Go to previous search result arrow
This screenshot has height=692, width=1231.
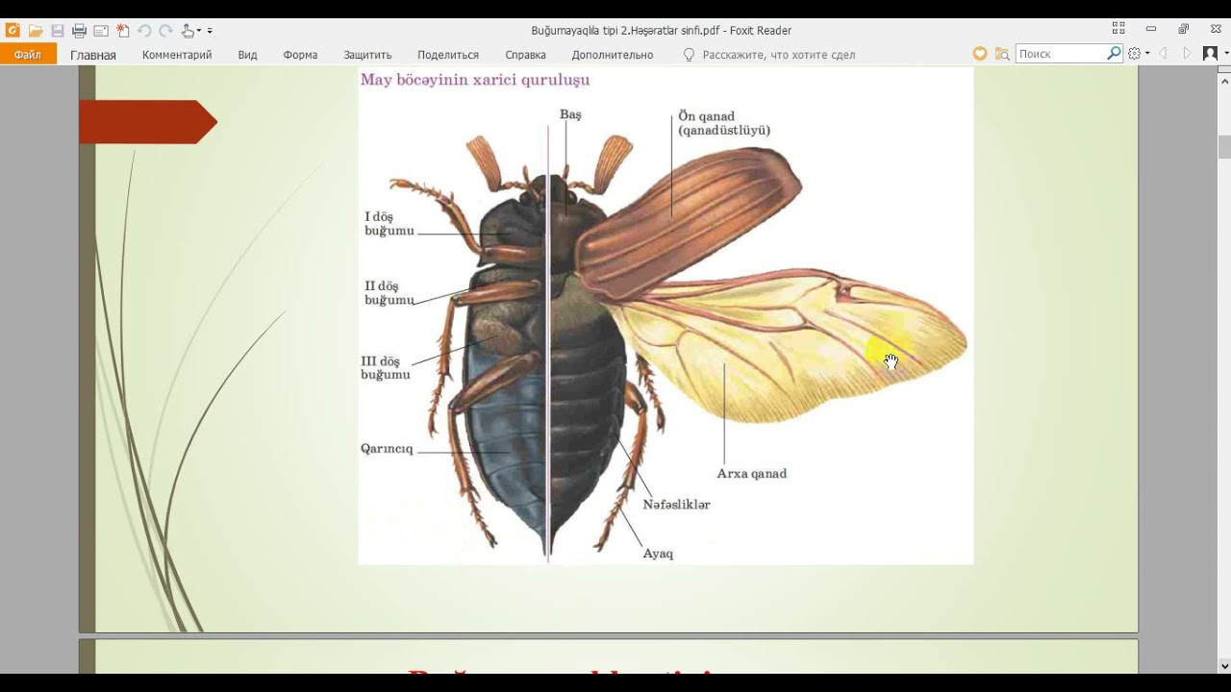tap(1163, 54)
